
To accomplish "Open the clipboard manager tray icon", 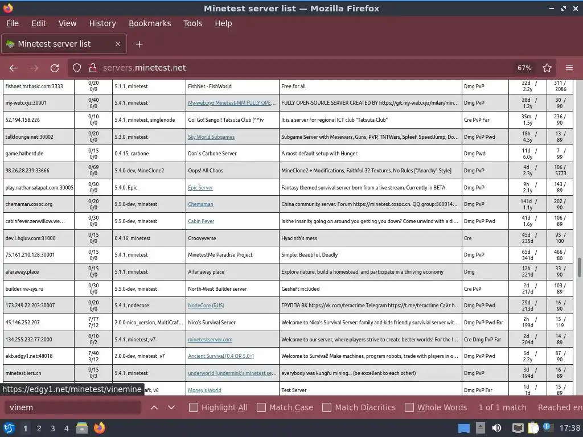I will pyautogui.click(x=533, y=428).
